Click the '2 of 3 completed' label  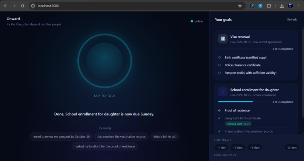click(283, 102)
